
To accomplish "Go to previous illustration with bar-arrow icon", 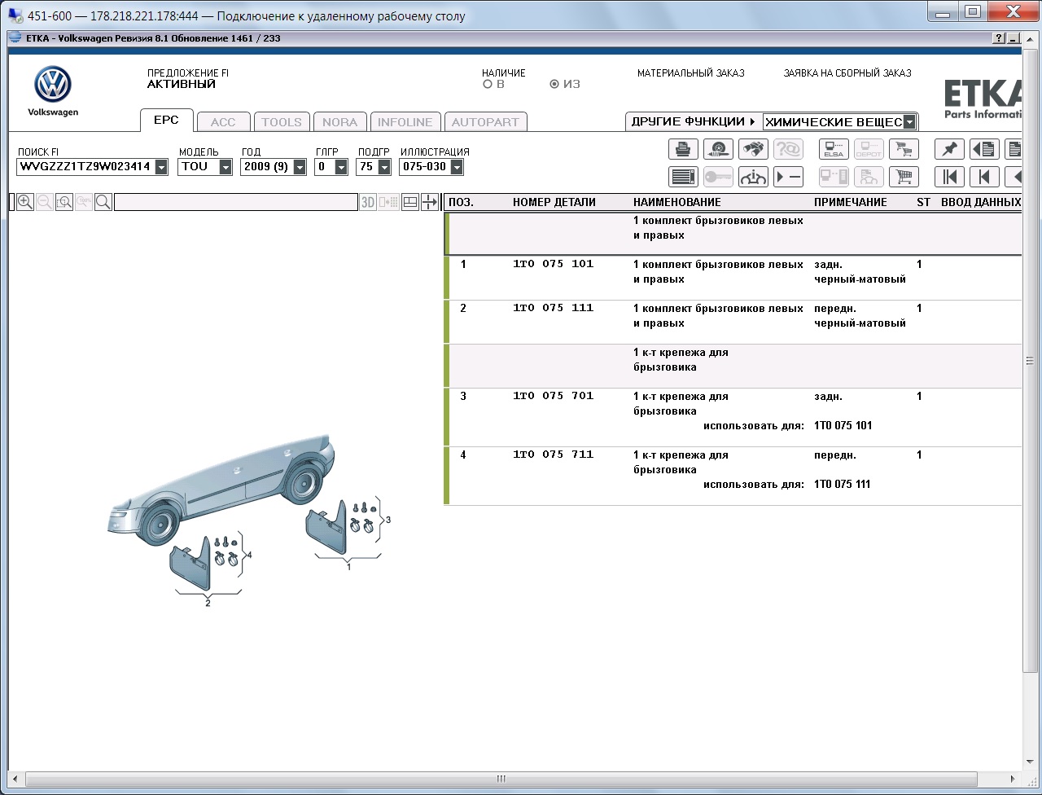I will 984,177.
